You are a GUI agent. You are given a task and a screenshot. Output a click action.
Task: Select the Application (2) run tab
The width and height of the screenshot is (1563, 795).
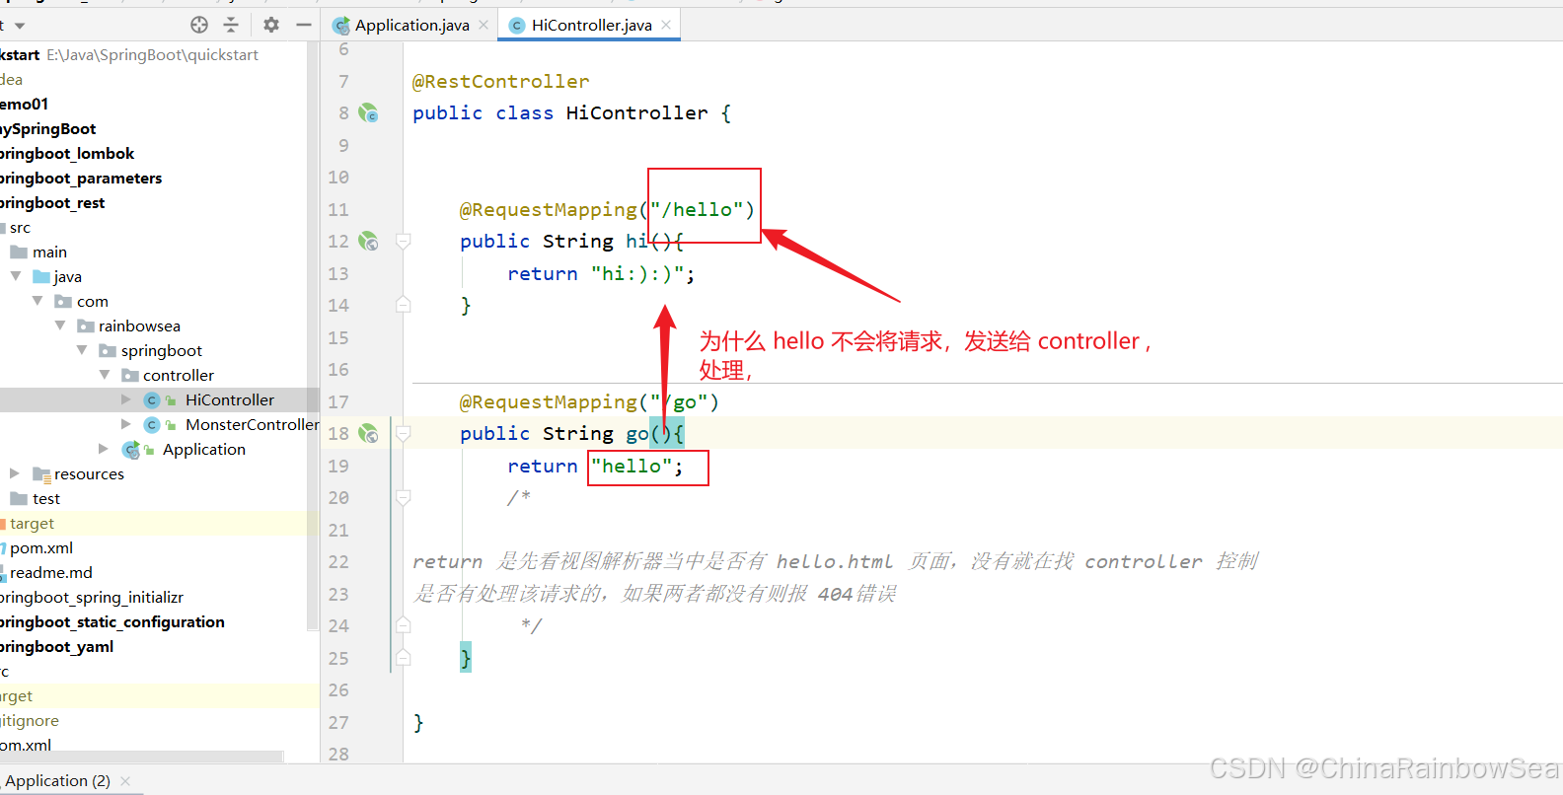click(57, 780)
